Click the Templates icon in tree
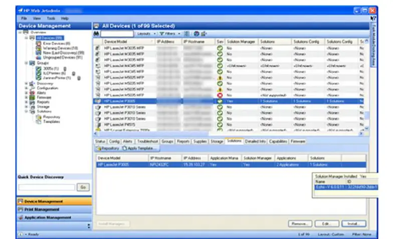The image size is (400, 239). [x=39, y=122]
